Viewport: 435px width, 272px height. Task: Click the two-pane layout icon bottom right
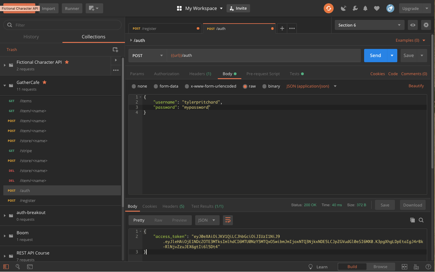tap(405, 267)
